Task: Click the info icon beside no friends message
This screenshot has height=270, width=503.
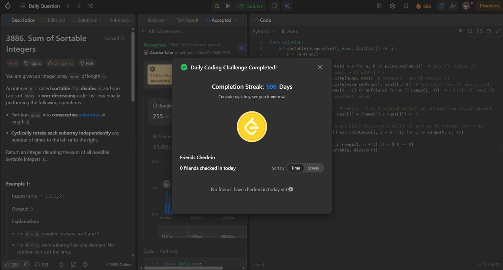Action: coord(291,189)
